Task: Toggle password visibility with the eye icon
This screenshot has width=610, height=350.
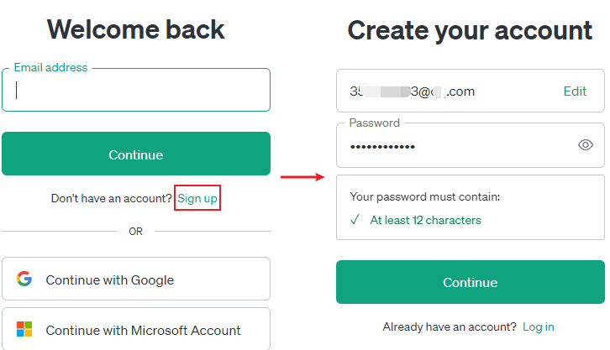Action: [586, 145]
